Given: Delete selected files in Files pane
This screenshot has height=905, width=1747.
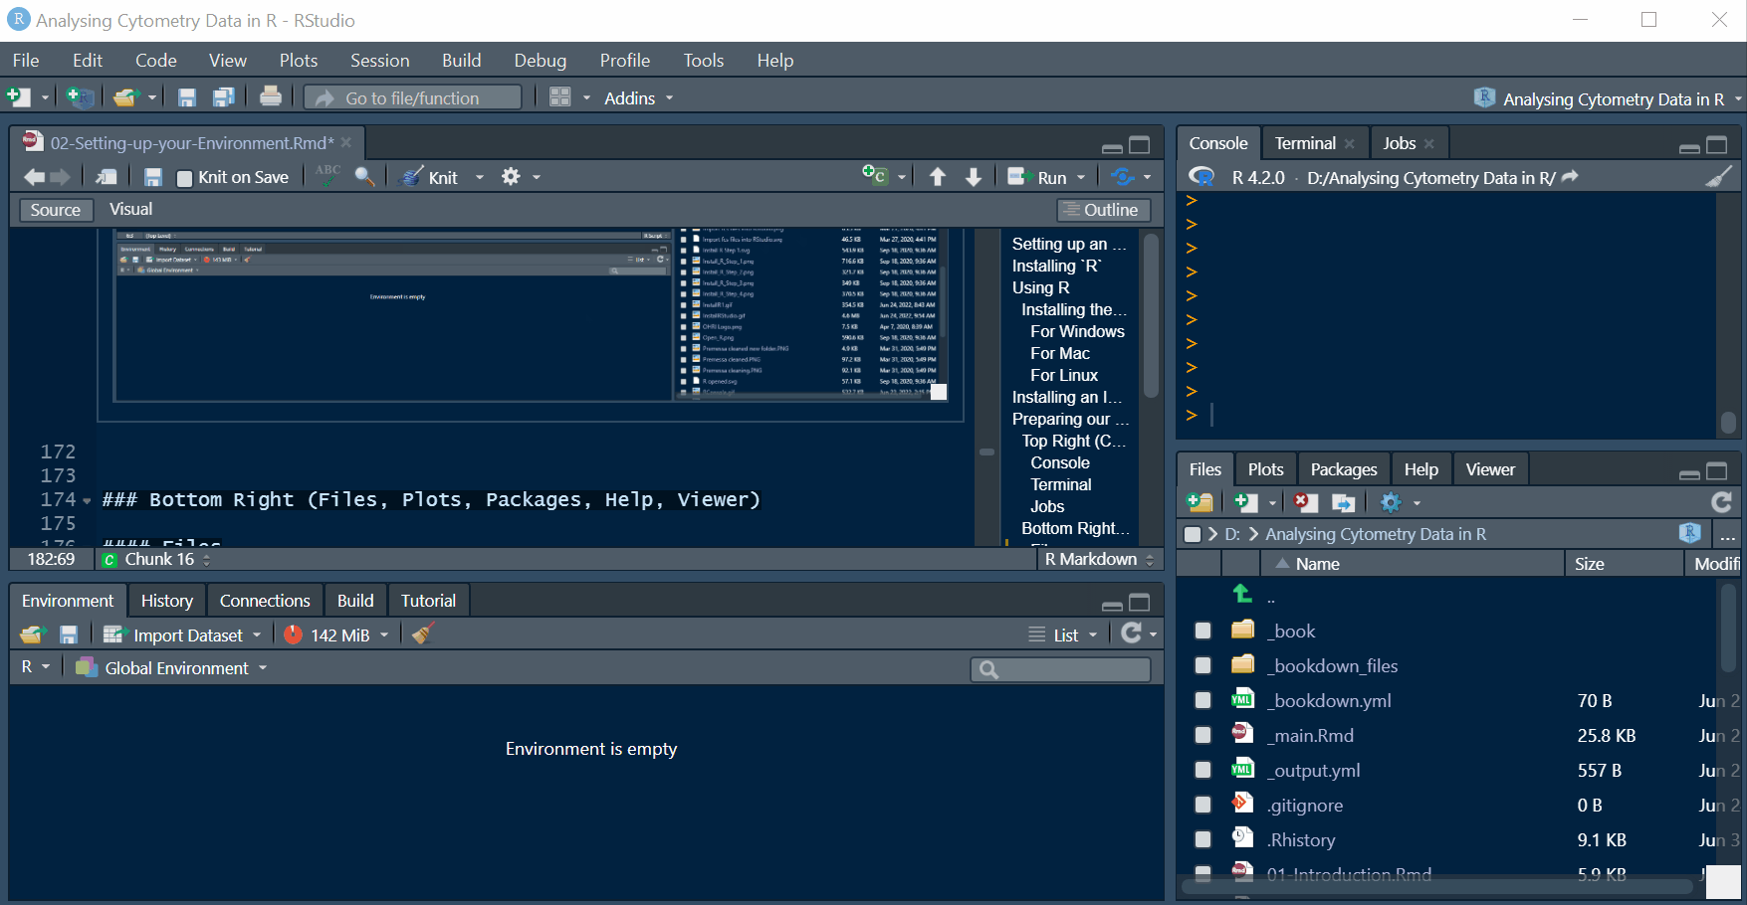Looking at the screenshot, I should coord(1305,502).
